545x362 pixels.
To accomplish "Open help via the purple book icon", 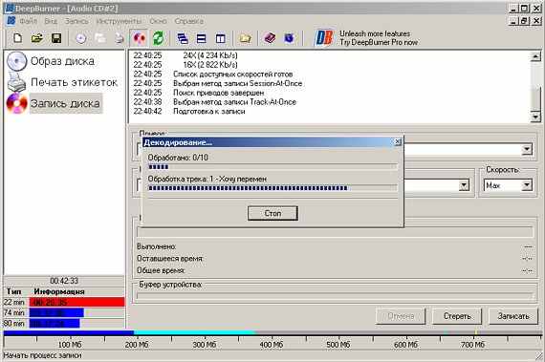I will point(270,38).
